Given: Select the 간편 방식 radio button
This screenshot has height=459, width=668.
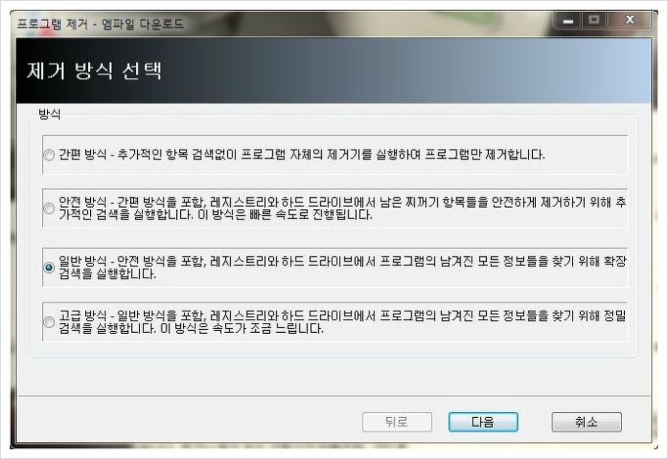Looking at the screenshot, I should (49, 155).
